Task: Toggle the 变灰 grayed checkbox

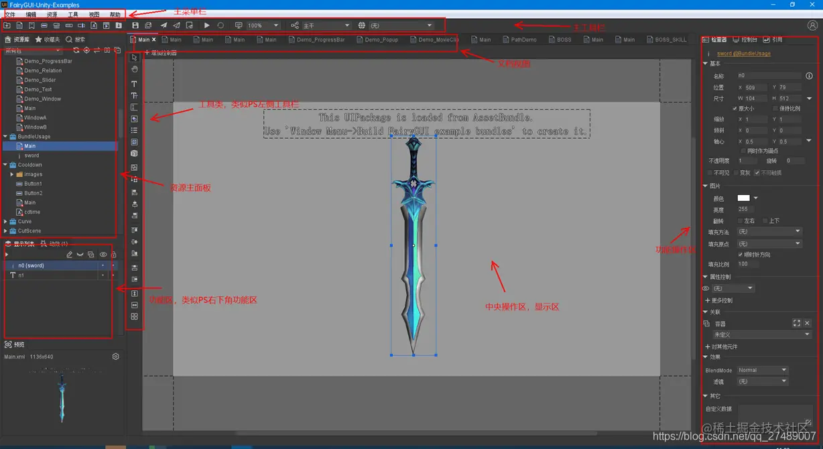Action: click(737, 173)
